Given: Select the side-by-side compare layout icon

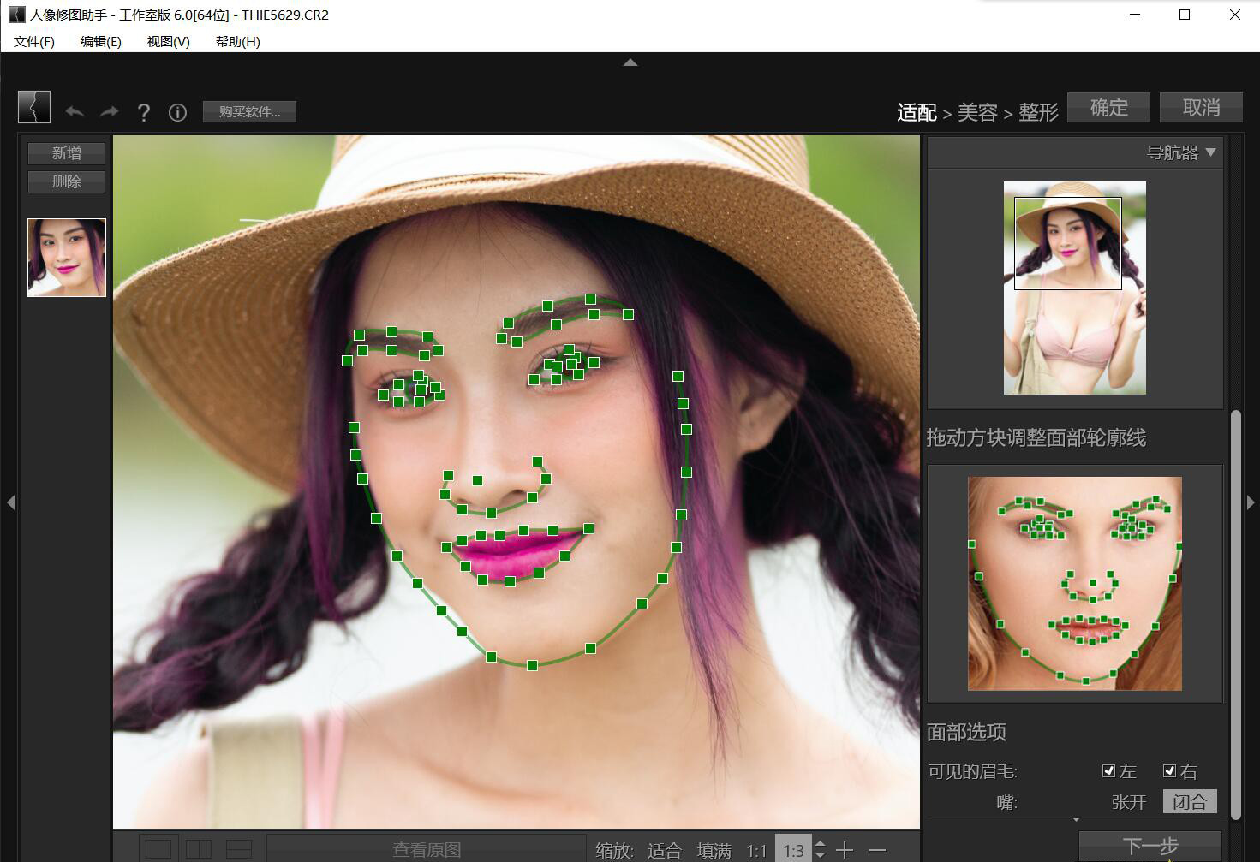Looking at the screenshot, I should click(199, 848).
